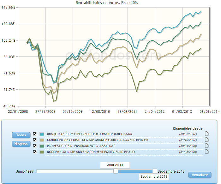Viewport: 221px width, 184px height.
Task: Click the 103.24% y-axis label
Action: coord(8,40)
